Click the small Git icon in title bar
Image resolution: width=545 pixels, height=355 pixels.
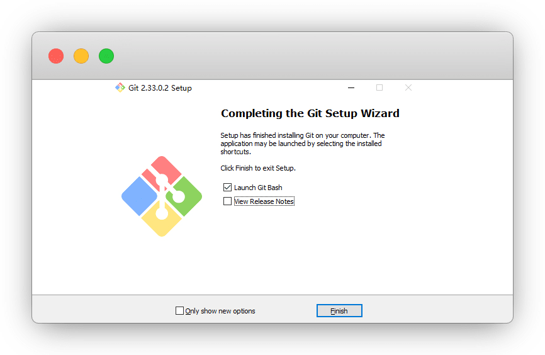tap(120, 87)
